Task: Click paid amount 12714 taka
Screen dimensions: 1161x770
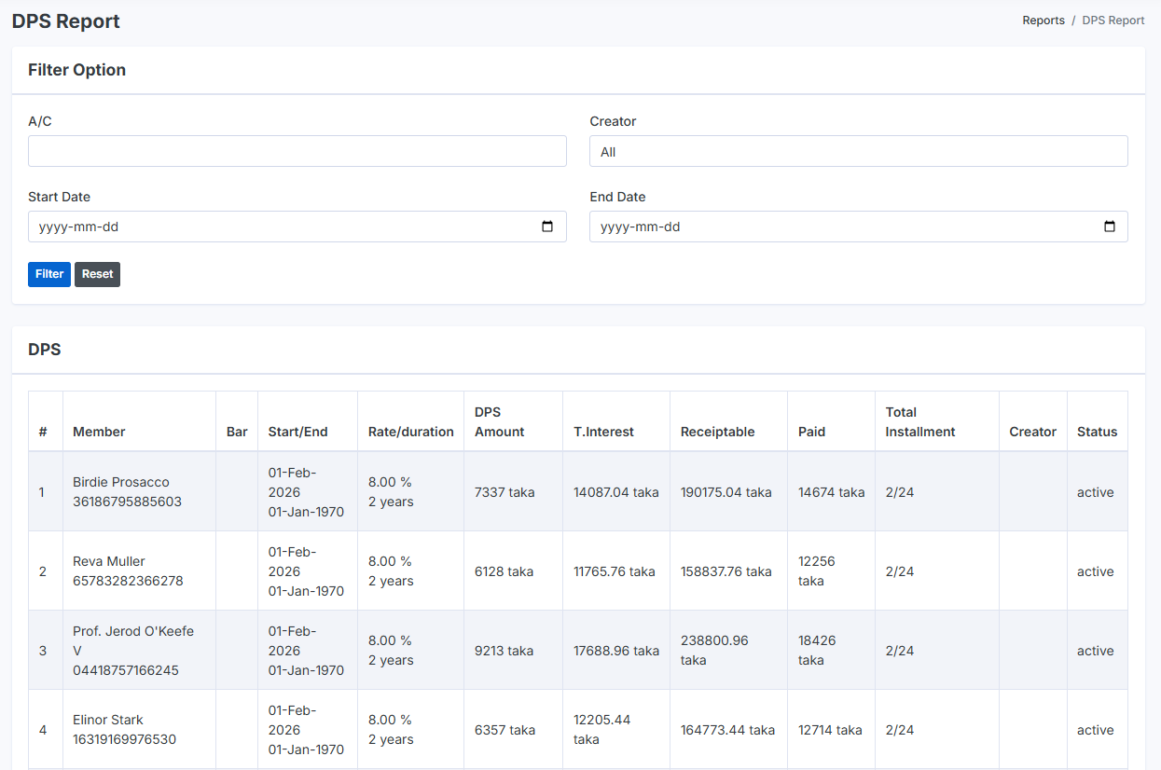Action: (x=830, y=730)
